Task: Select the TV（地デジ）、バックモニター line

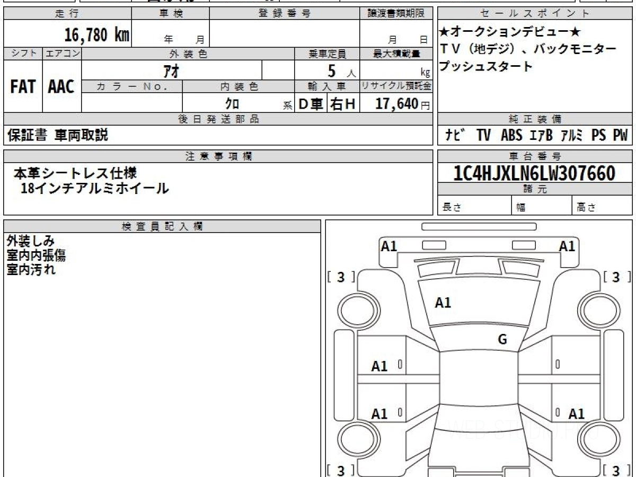Action: click(528, 49)
